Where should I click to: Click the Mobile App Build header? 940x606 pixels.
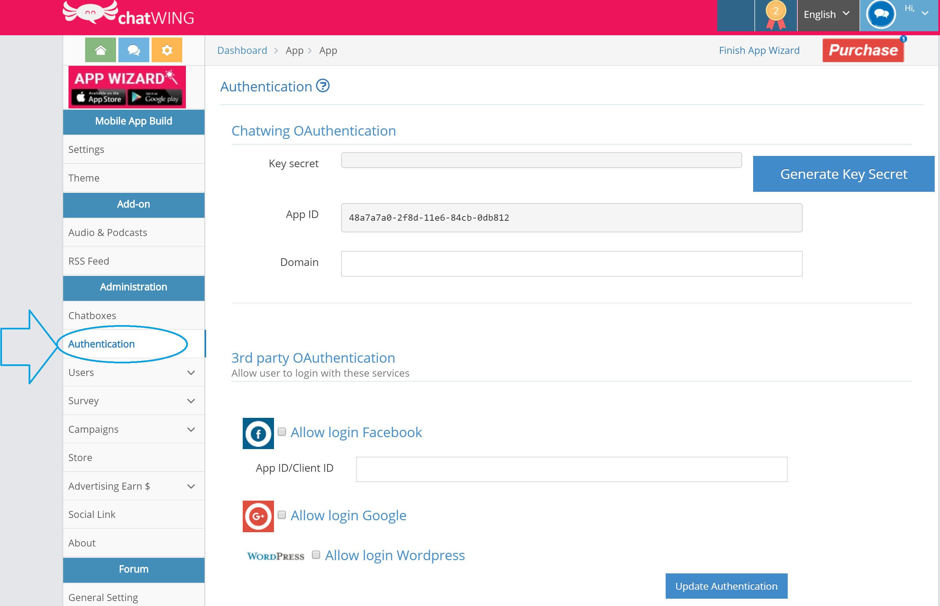(x=134, y=121)
